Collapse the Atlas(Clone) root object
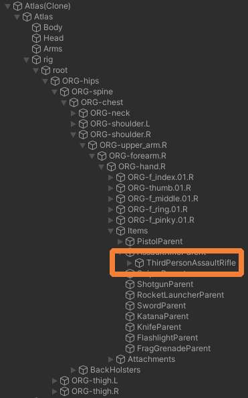Screen dimensions: 248x398 8,6
